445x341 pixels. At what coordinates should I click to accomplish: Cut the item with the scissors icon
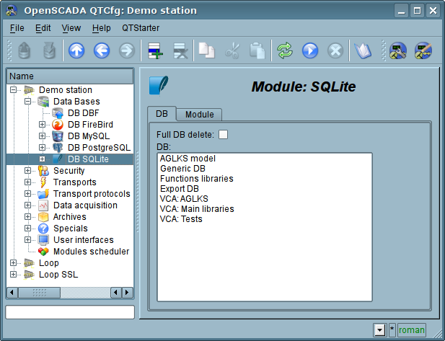(232, 50)
